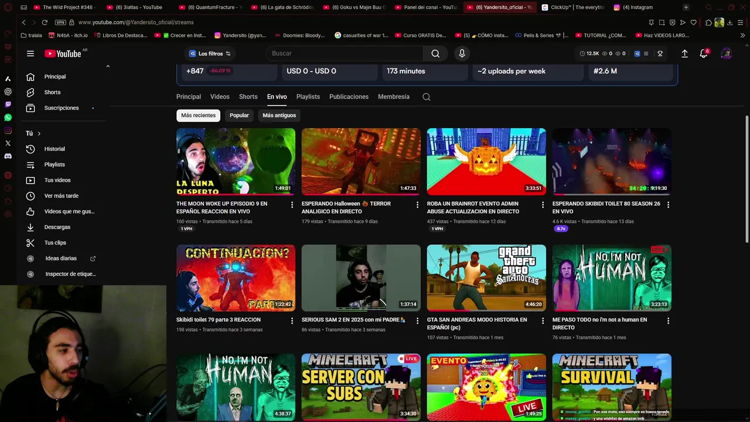
Task: Search within channel using the tab magnifier
Action: pyautogui.click(x=427, y=97)
